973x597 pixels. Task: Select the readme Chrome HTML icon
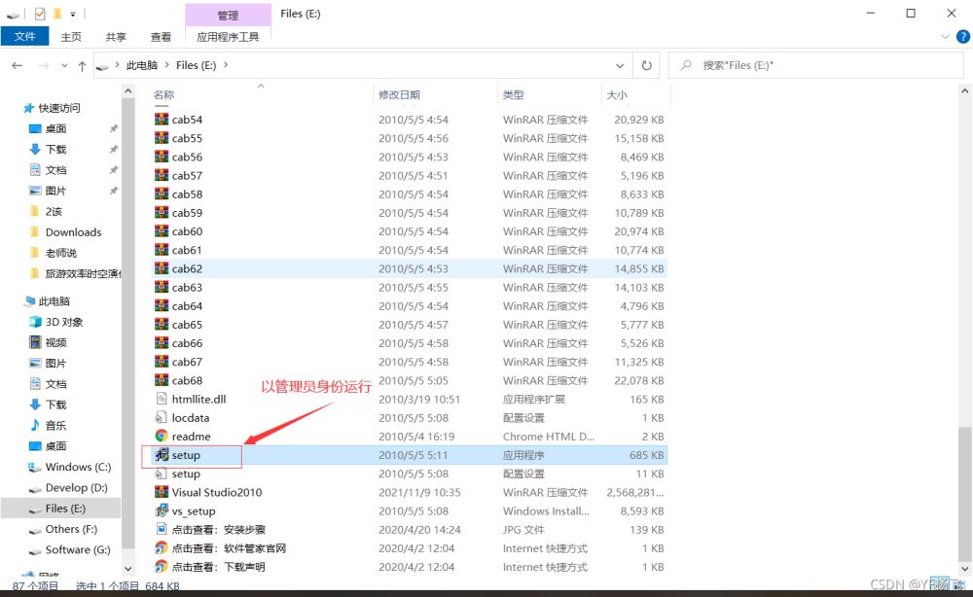tap(162, 436)
